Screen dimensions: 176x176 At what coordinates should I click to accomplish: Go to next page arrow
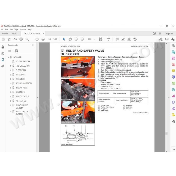(43, 39)
